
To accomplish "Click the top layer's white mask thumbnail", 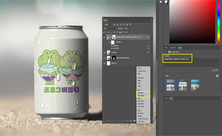I will pos(114,37).
